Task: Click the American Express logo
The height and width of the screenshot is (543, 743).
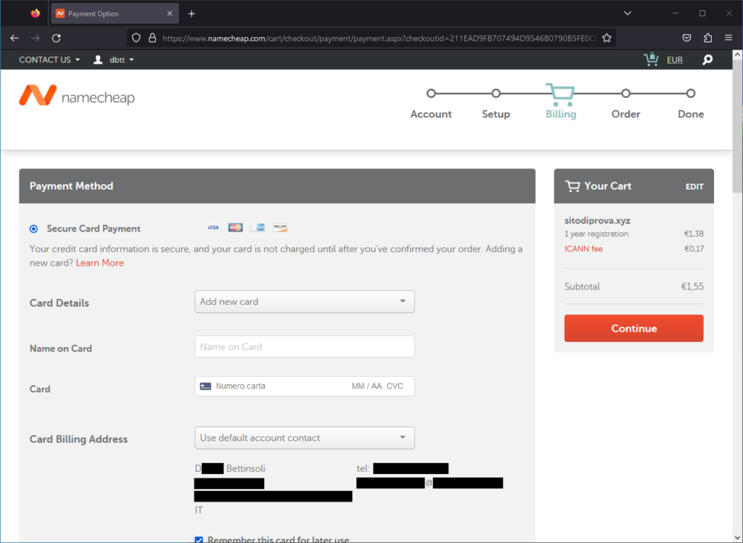Action: point(258,228)
